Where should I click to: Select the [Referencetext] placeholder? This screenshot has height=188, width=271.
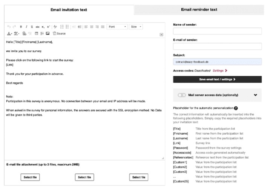point(183,158)
